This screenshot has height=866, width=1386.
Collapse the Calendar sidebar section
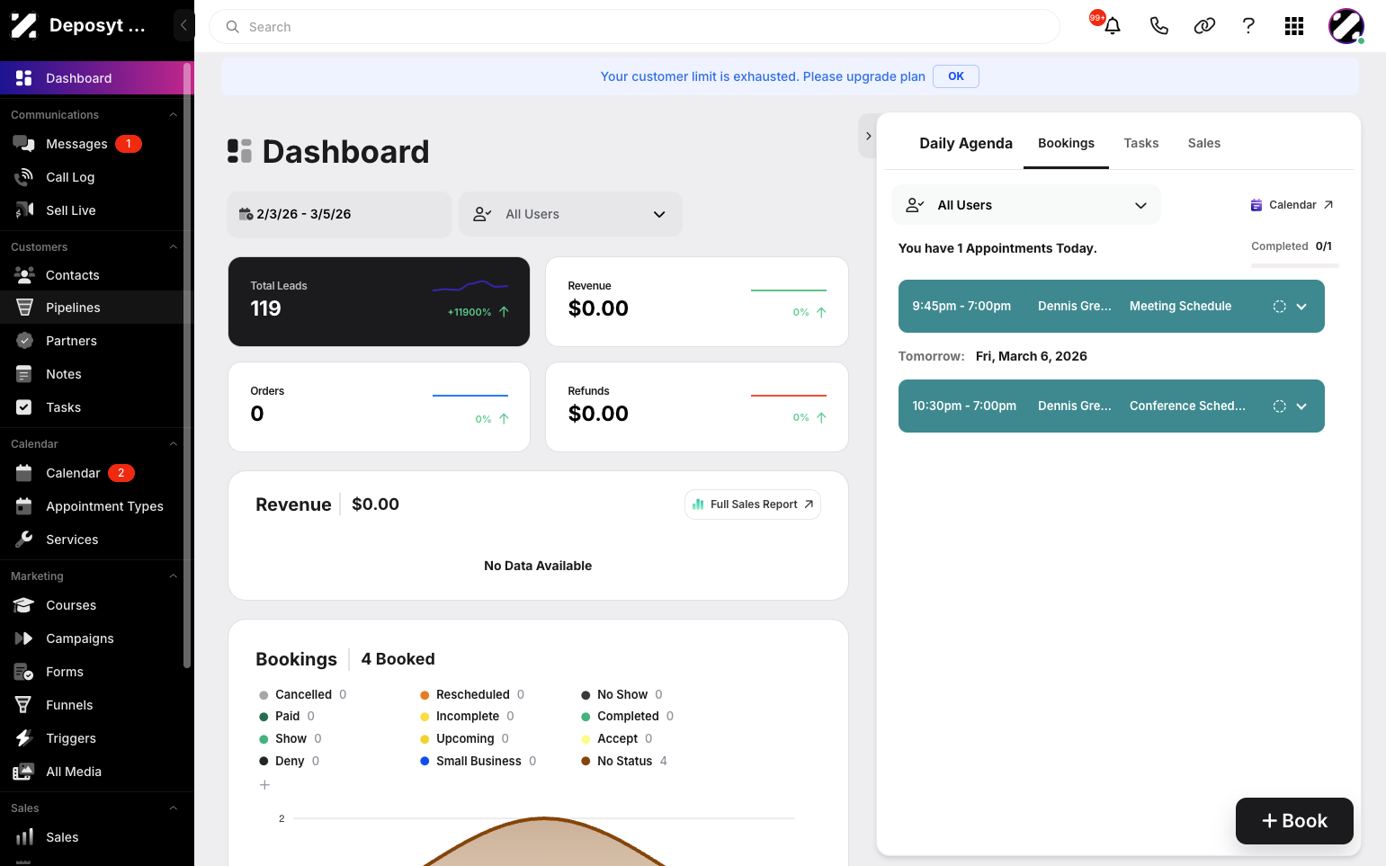coord(173,444)
